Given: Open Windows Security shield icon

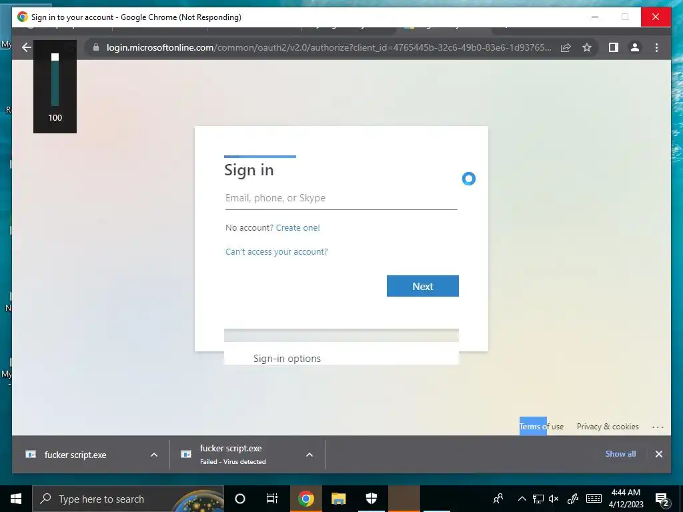Looking at the screenshot, I should pos(371,499).
